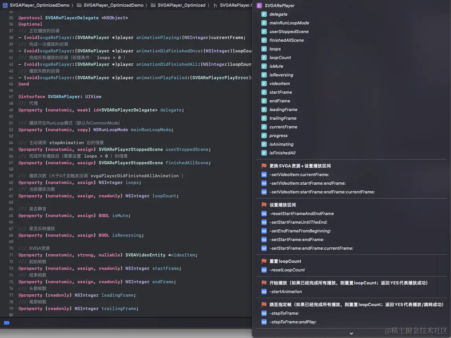Select isFinishedAll in the jump list
Screen dimensions: 451x338
282,152
